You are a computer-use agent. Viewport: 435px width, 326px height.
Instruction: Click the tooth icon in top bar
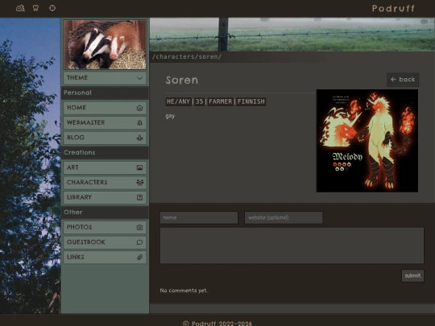tap(35, 8)
